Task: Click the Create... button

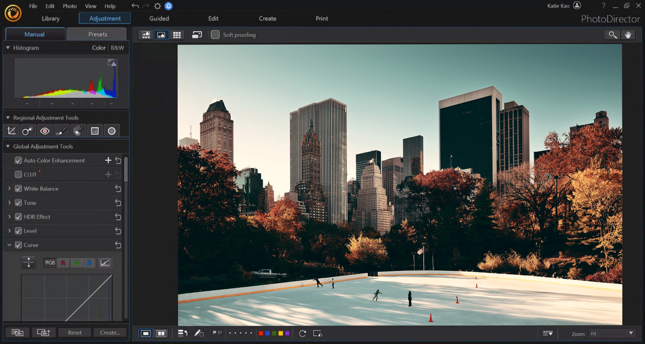Action: point(110,333)
